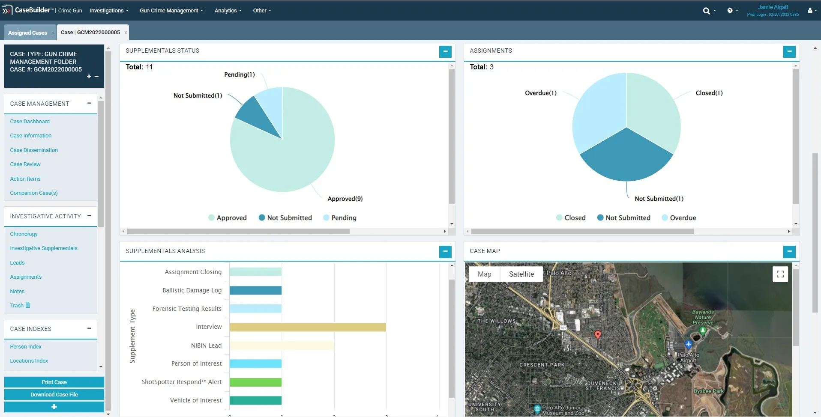Open the Leads link

tap(17, 263)
